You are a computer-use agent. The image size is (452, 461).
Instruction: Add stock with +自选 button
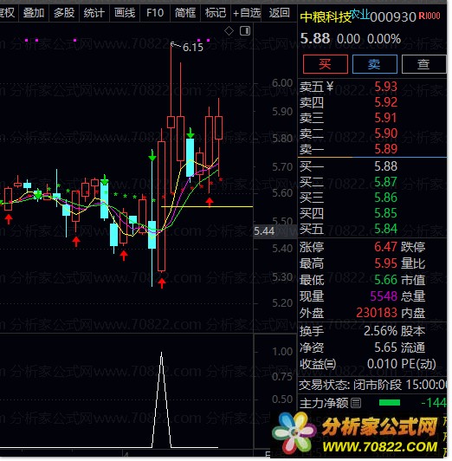(247, 13)
